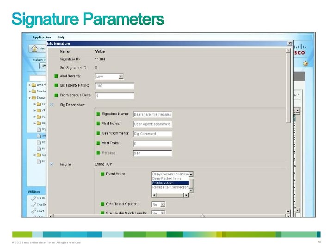Toggle the green Alert Severity checkbox
333x249 pixels.
pos(56,76)
